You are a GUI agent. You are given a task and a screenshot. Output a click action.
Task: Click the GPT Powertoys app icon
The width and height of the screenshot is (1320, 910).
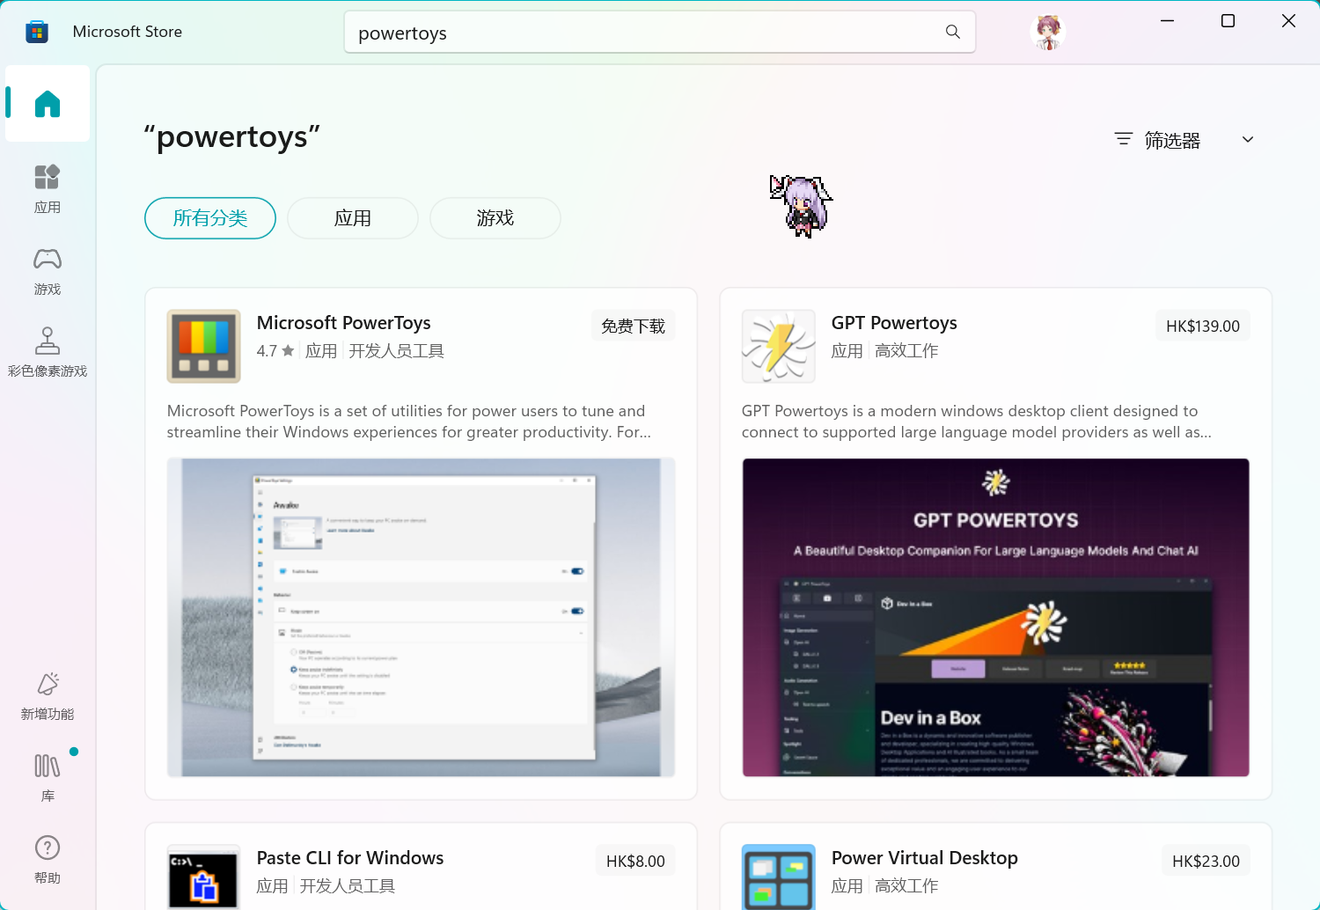click(778, 346)
